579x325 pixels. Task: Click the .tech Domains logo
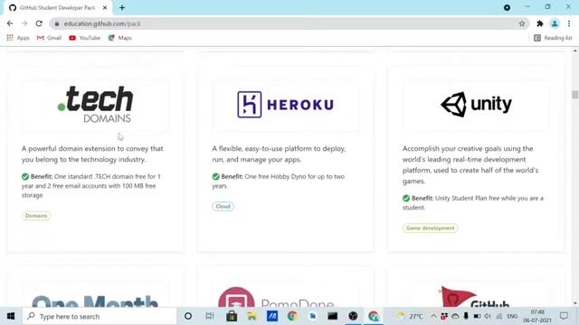pyautogui.click(x=95, y=105)
